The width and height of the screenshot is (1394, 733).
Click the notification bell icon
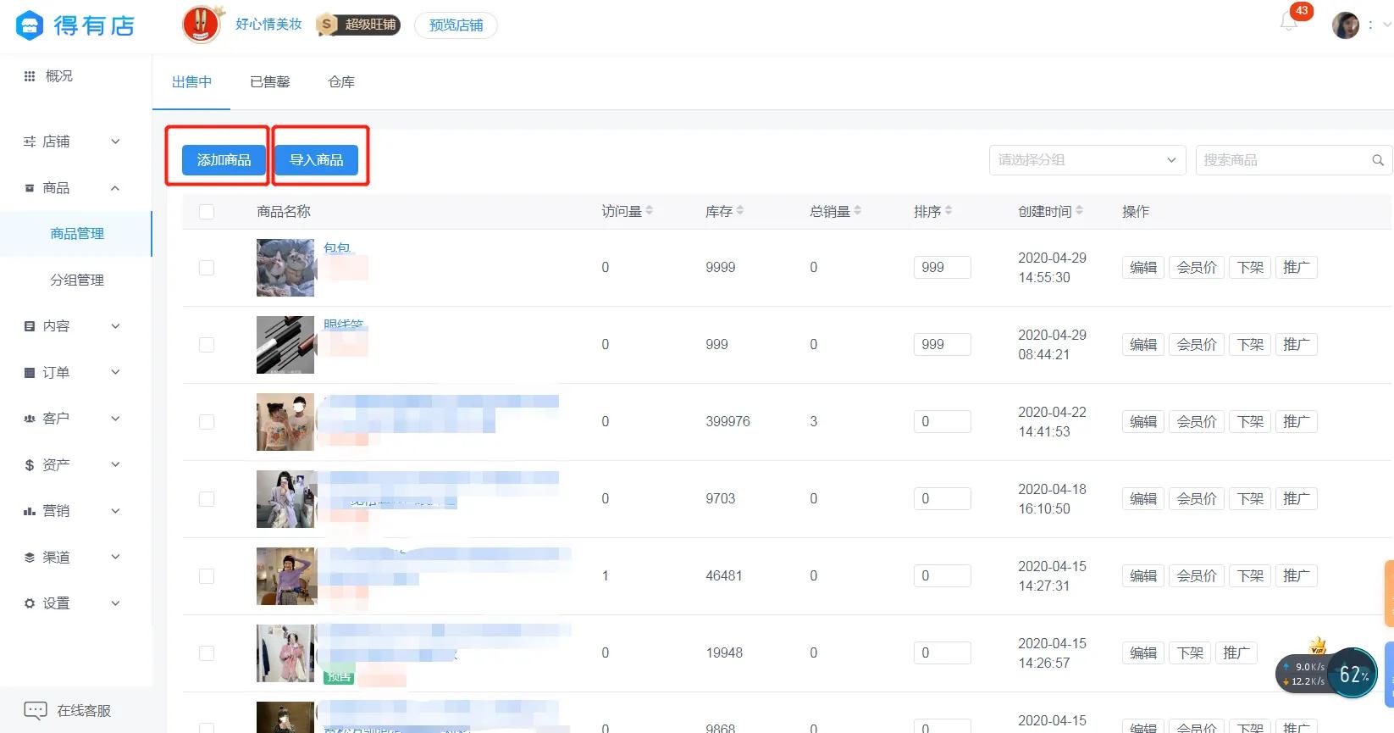pos(1288,23)
